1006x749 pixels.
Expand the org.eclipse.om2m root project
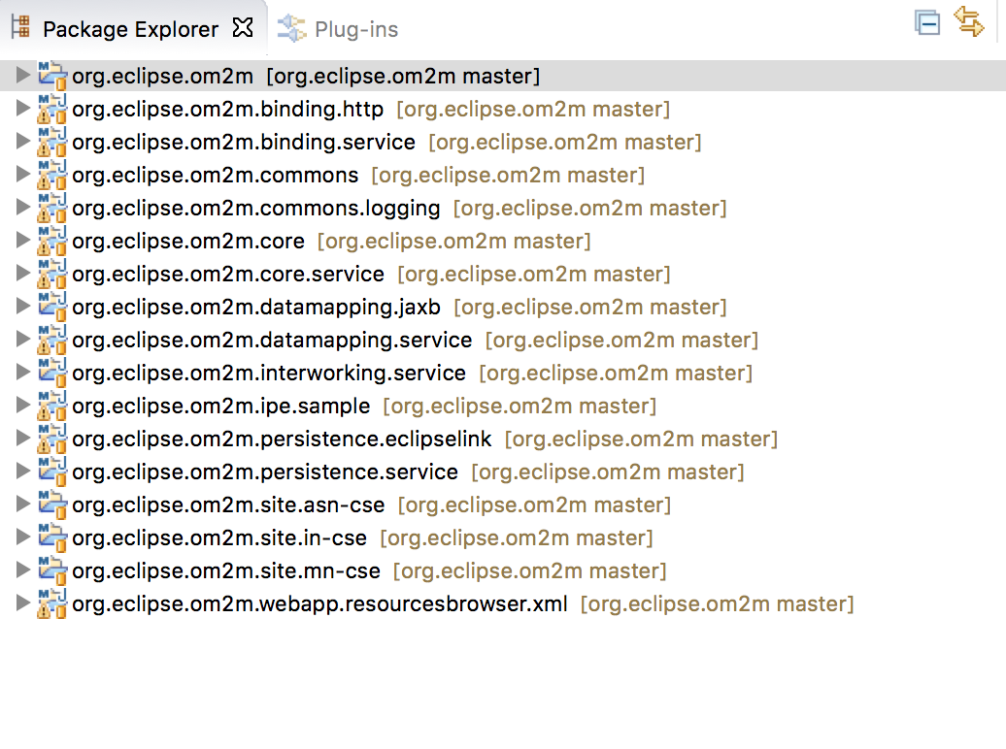tap(22, 75)
